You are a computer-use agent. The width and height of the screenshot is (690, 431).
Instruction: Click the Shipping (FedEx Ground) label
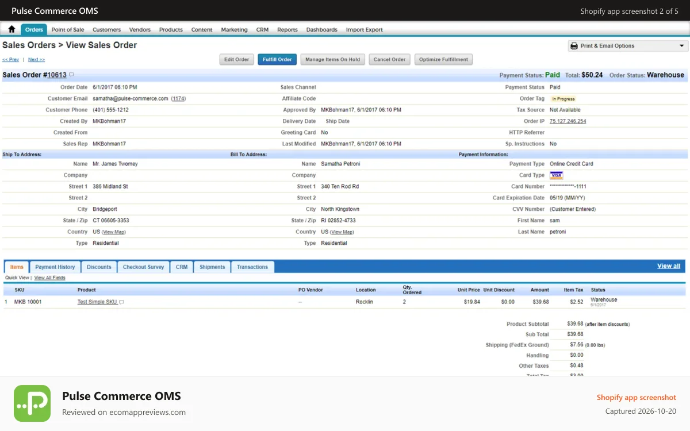pyautogui.click(x=517, y=345)
